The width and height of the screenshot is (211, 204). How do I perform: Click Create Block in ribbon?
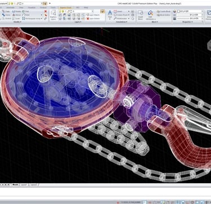[164, 11]
